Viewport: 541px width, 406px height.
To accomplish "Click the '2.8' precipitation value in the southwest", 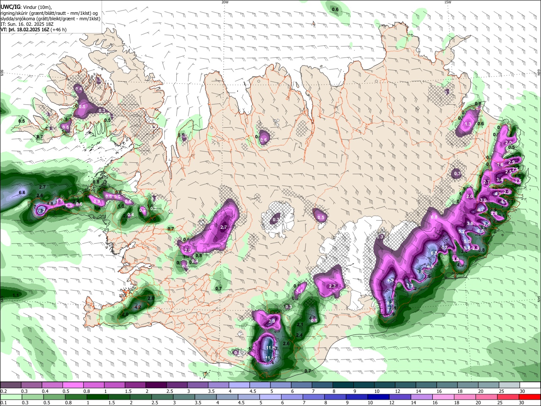I will click(150, 298).
